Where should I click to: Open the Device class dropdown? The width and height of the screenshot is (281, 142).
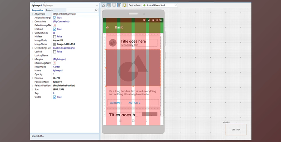(x=176, y=5)
